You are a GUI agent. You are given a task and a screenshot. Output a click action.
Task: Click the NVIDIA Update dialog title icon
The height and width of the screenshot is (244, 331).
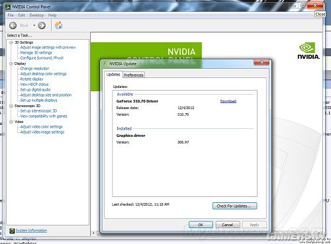(x=105, y=63)
